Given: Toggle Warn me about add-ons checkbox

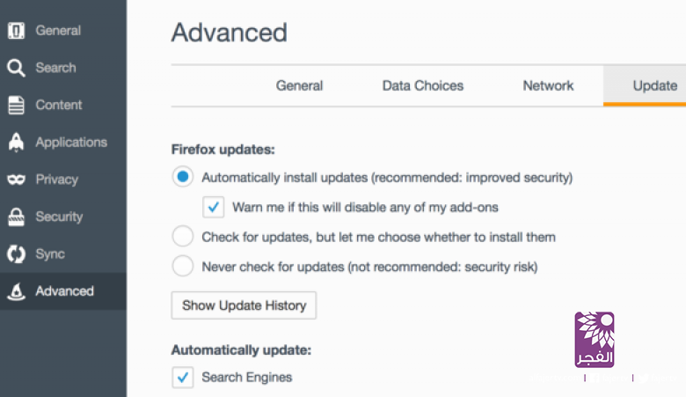Looking at the screenshot, I should 213,207.
